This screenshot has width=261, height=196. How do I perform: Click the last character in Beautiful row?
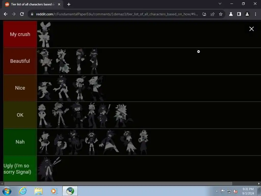click(x=94, y=61)
